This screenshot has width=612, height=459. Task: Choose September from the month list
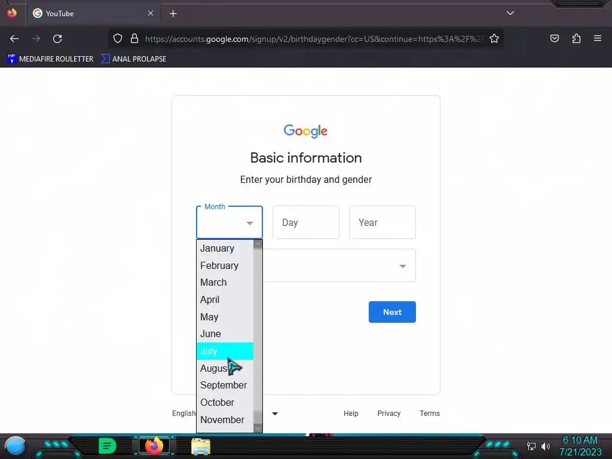tap(225, 385)
